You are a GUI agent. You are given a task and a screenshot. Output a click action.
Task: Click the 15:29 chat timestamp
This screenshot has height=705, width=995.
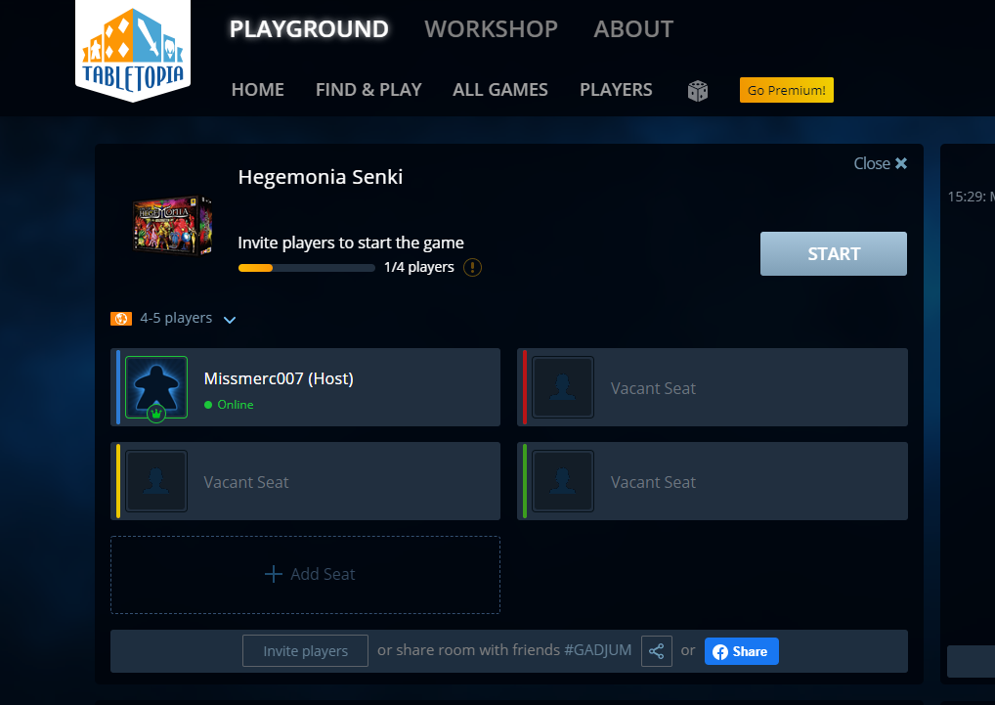point(966,197)
